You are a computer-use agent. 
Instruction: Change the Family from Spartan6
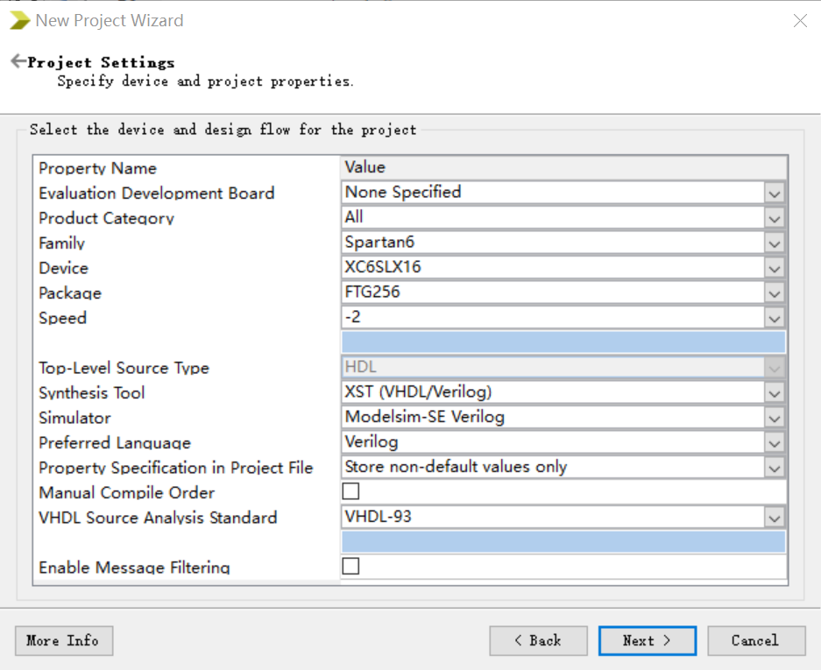[x=775, y=243]
